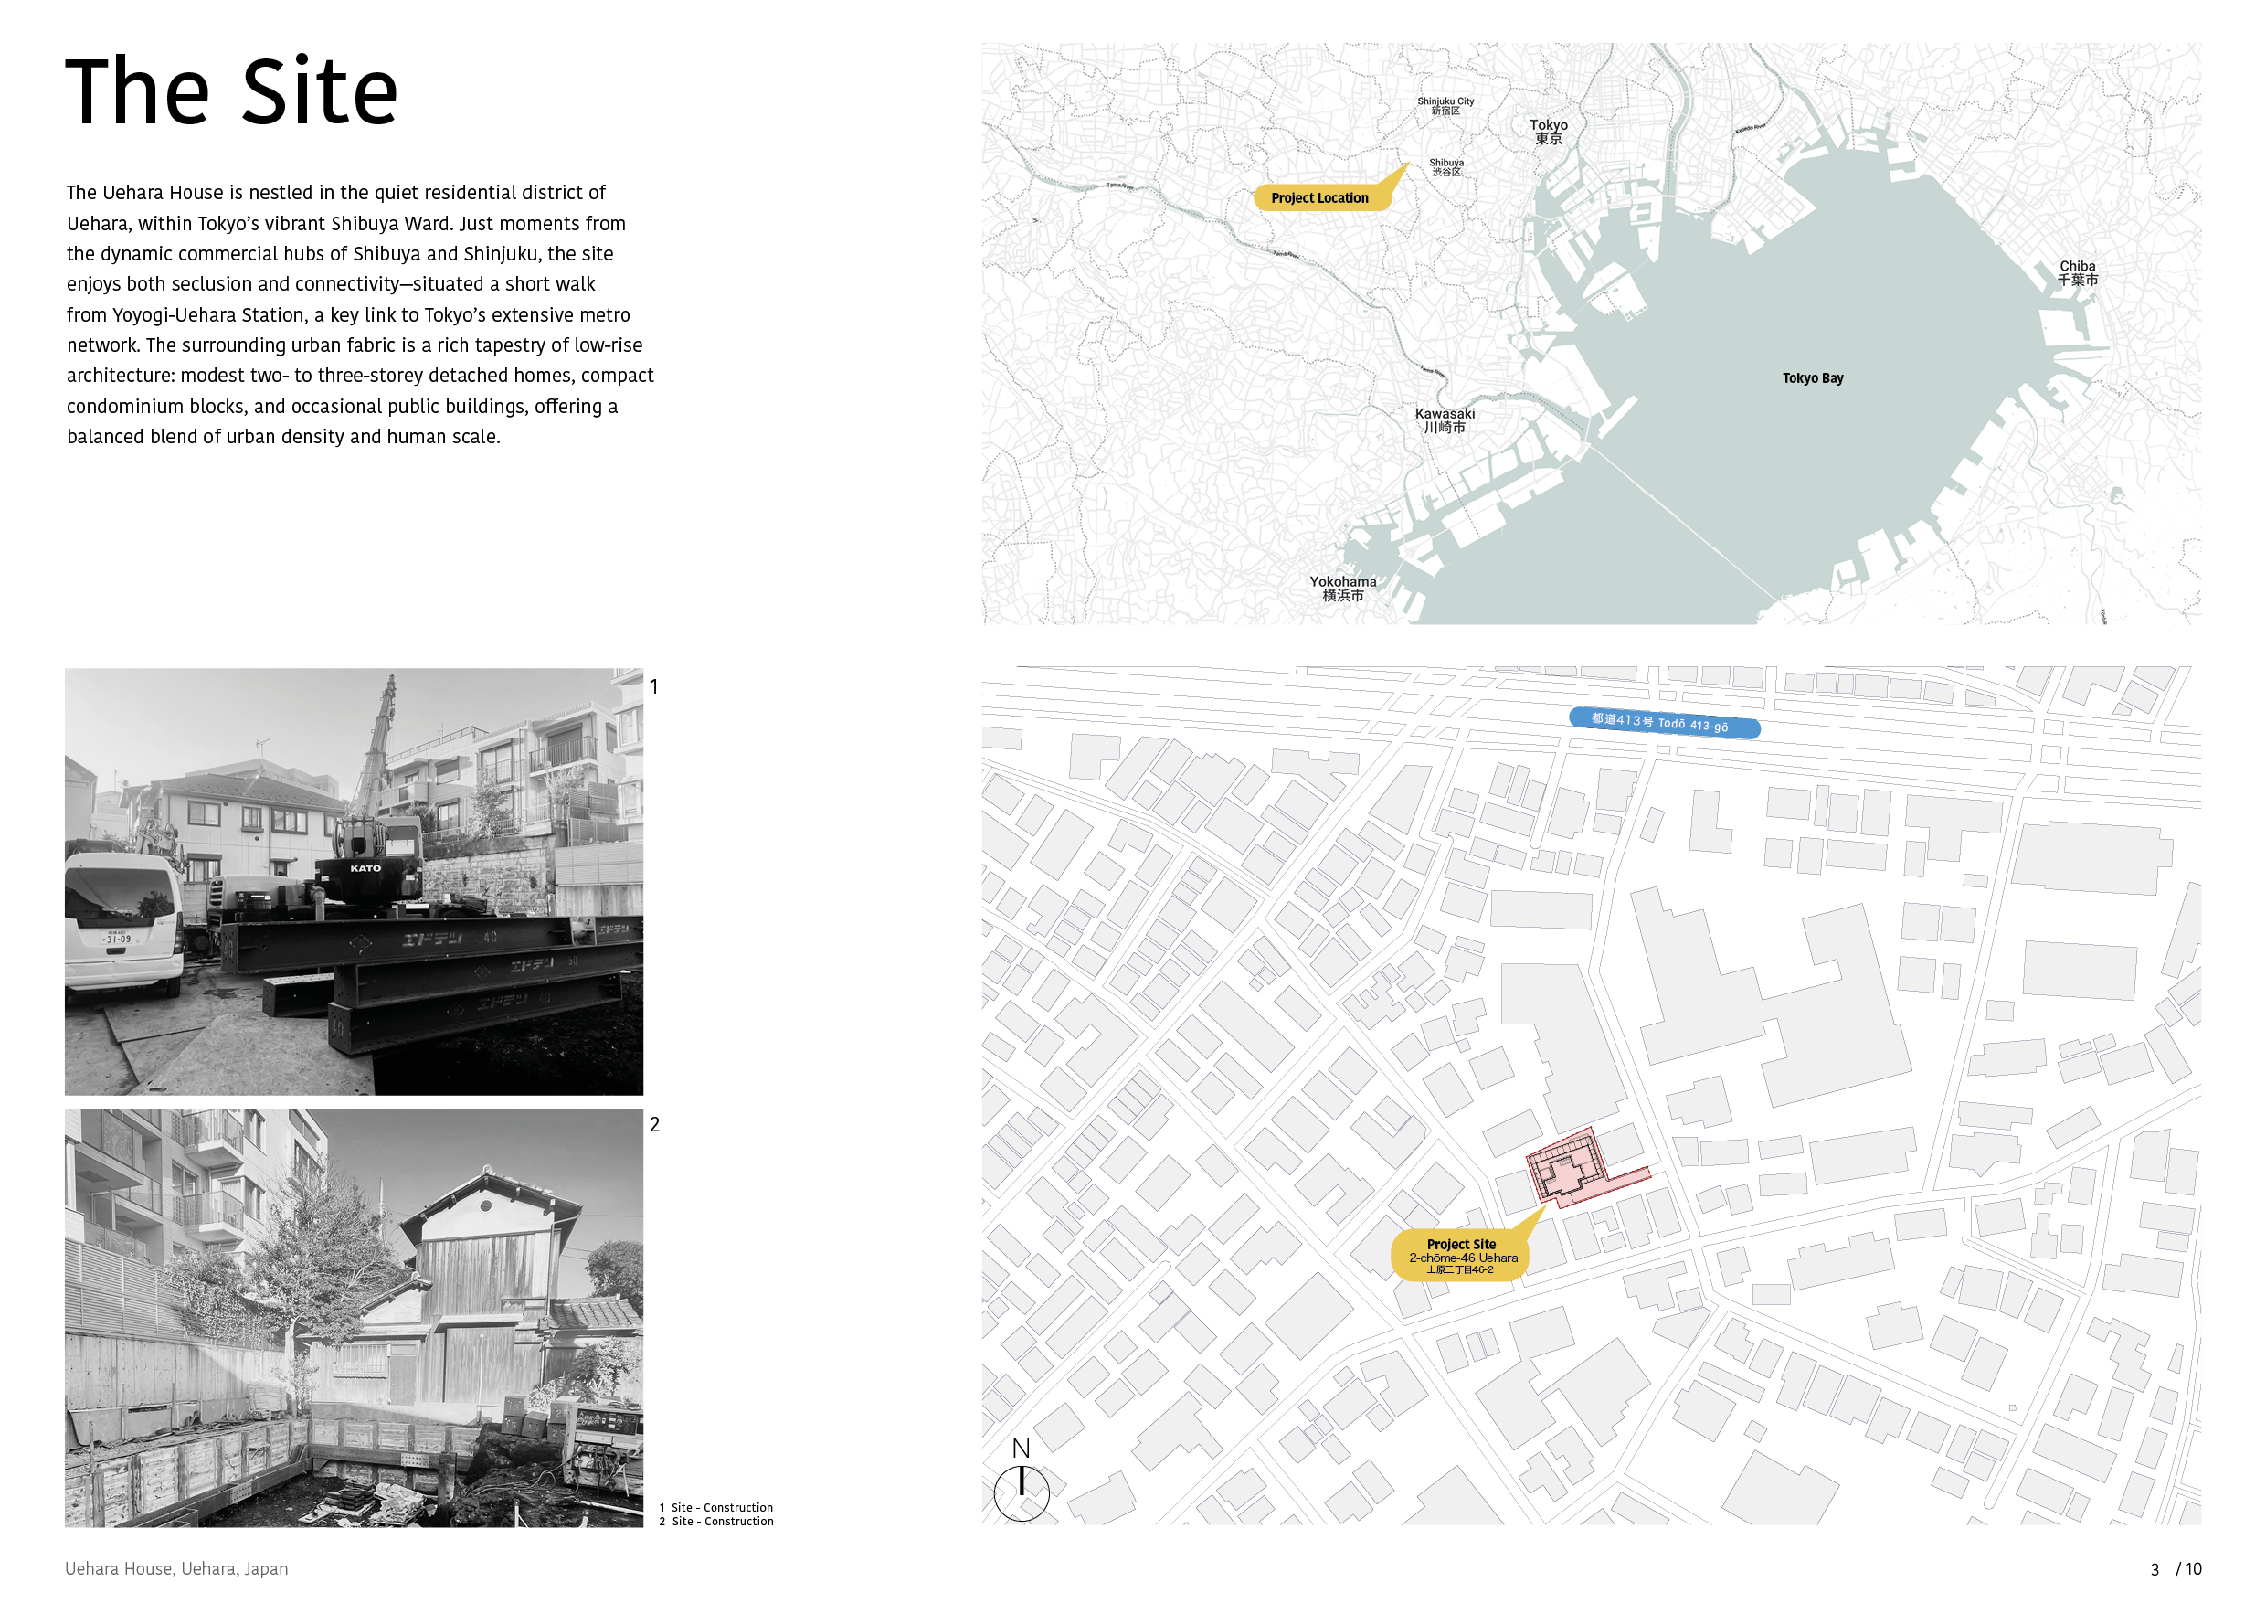Click the blue Todō 413-gō road label
This screenshot has height=1603, width=2266.
1663,723
